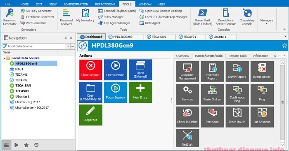
Task: Open the Chocolatey Console
Action: coord(247,17)
